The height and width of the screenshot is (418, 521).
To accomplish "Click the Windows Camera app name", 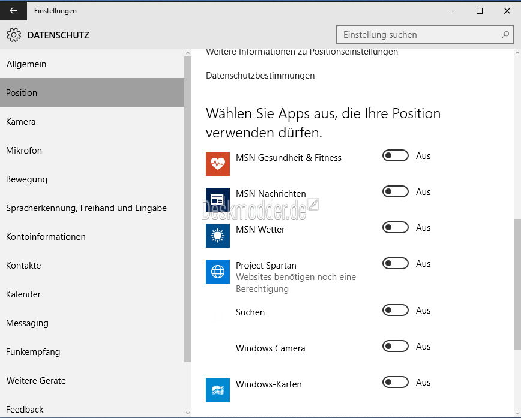I will (271, 348).
